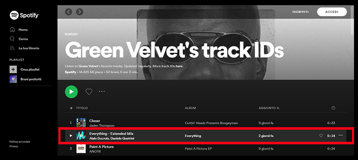Like the playlist with the heart icon
Screen dimensions: 358x160
[x=89, y=92]
